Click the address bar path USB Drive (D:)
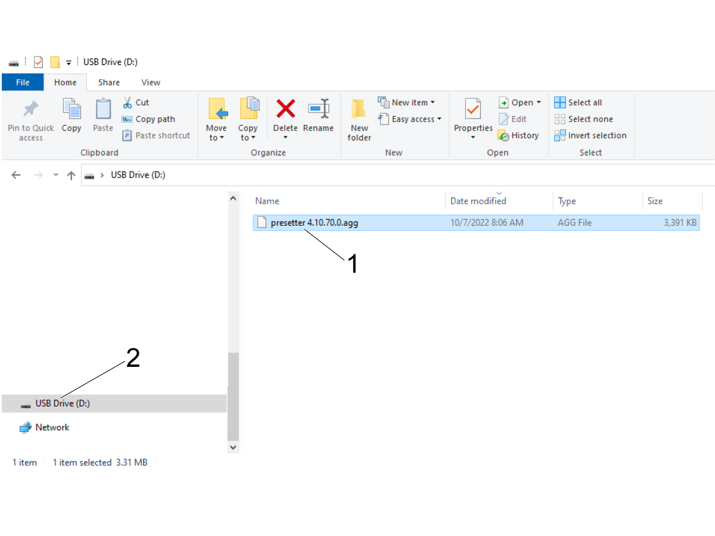715x536 pixels. click(138, 175)
